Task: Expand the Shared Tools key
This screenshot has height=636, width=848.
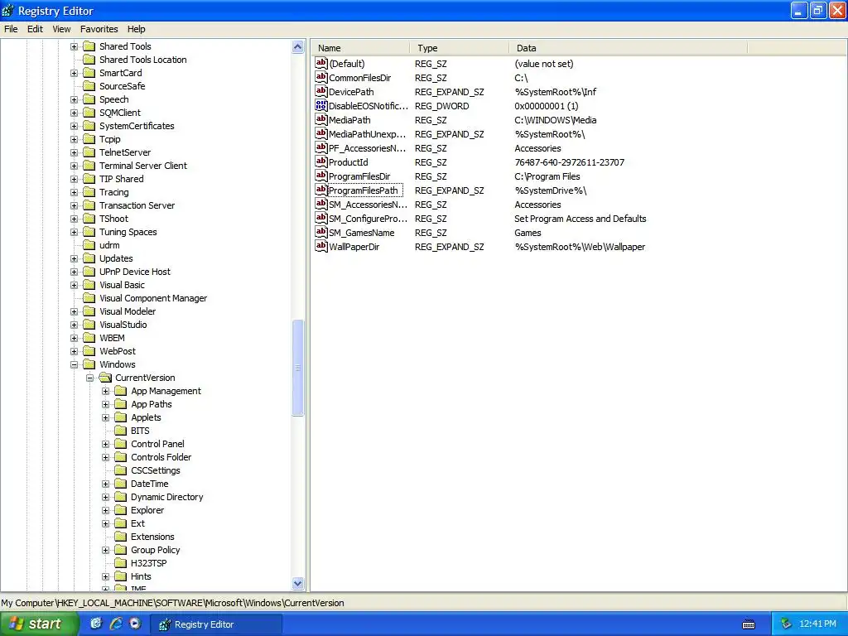Action: coord(74,46)
